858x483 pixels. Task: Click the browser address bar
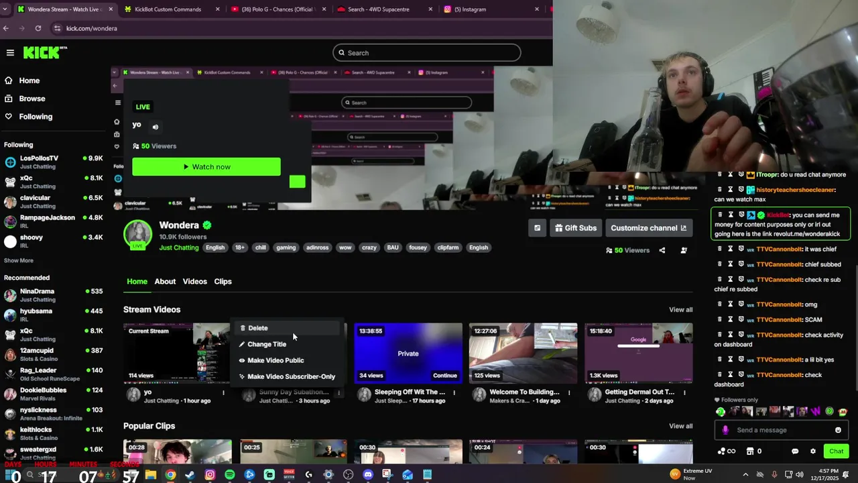click(302, 28)
